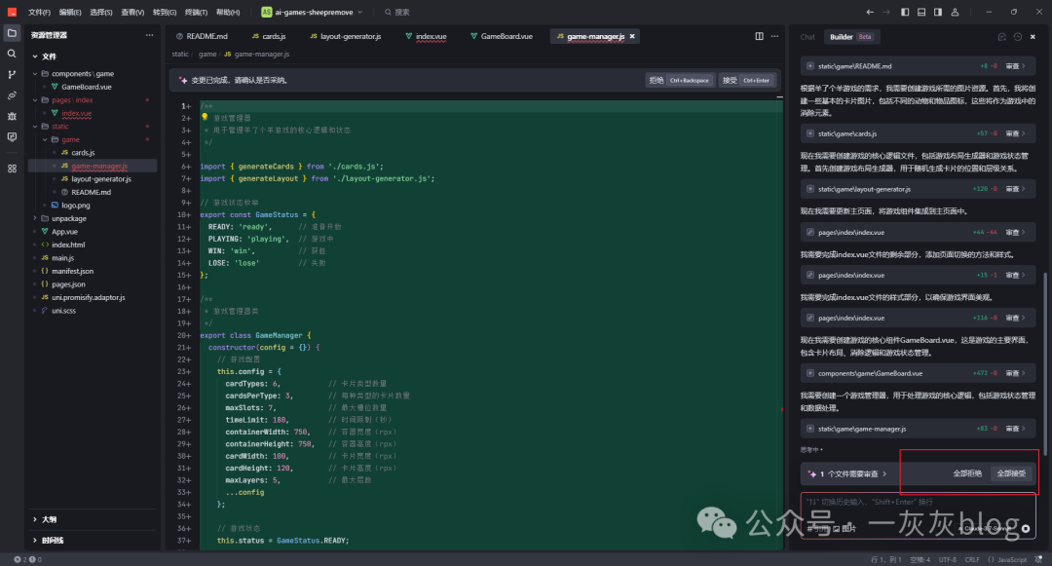Expand the unpackage folder

point(69,219)
